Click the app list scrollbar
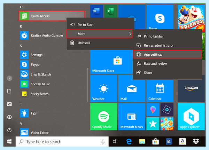This screenshot has height=150, width=209. click(x=88, y=85)
